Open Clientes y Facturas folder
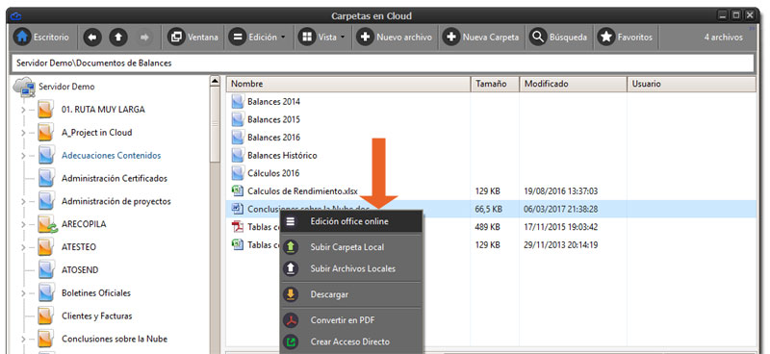 [x=97, y=316]
